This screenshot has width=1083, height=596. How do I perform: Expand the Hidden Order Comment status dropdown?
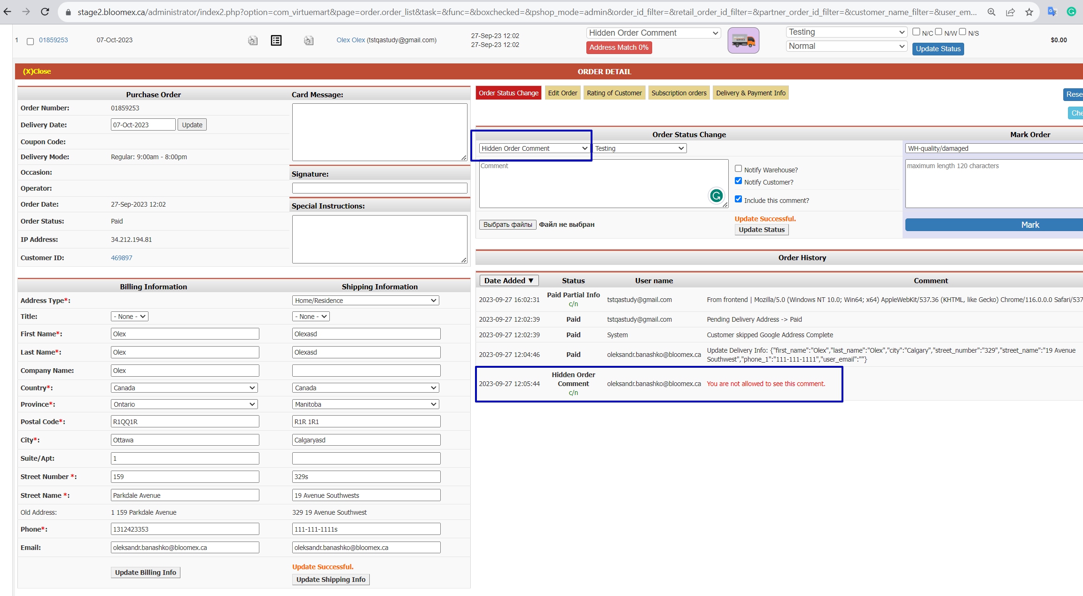534,148
